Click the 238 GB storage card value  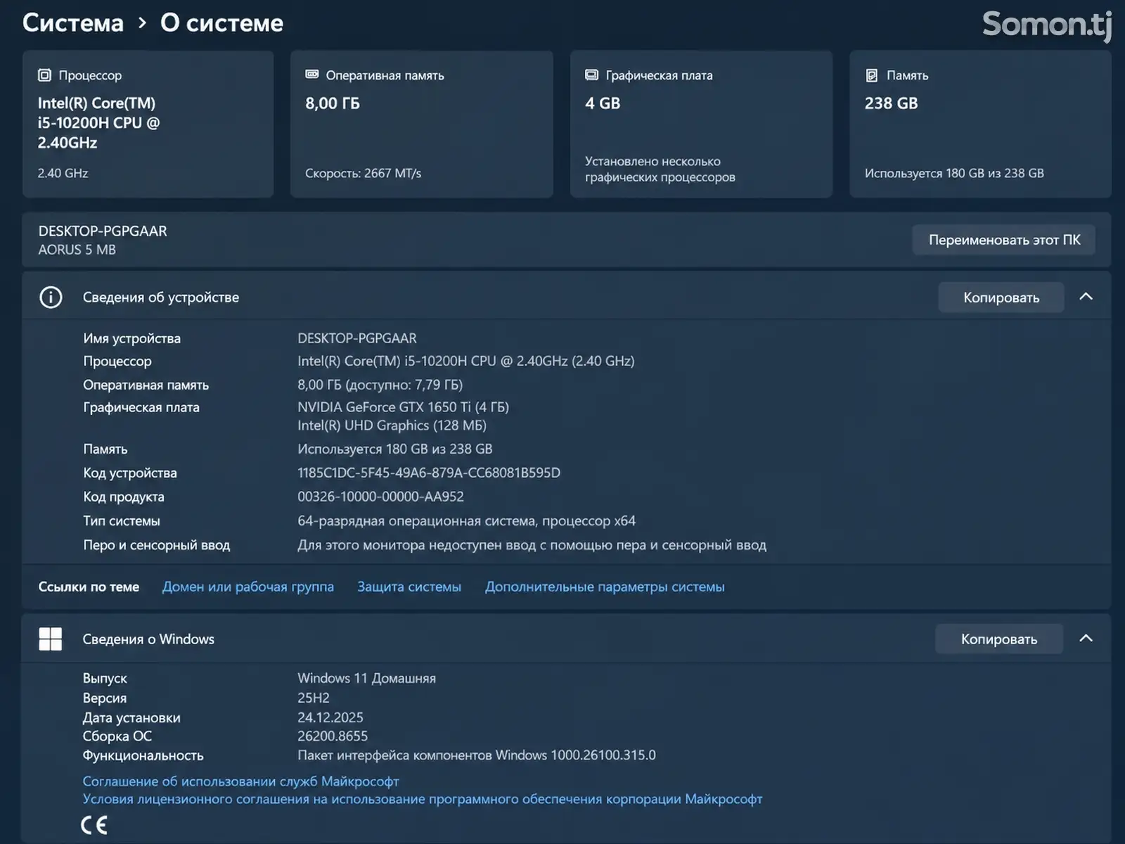pyautogui.click(x=891, y=103)
